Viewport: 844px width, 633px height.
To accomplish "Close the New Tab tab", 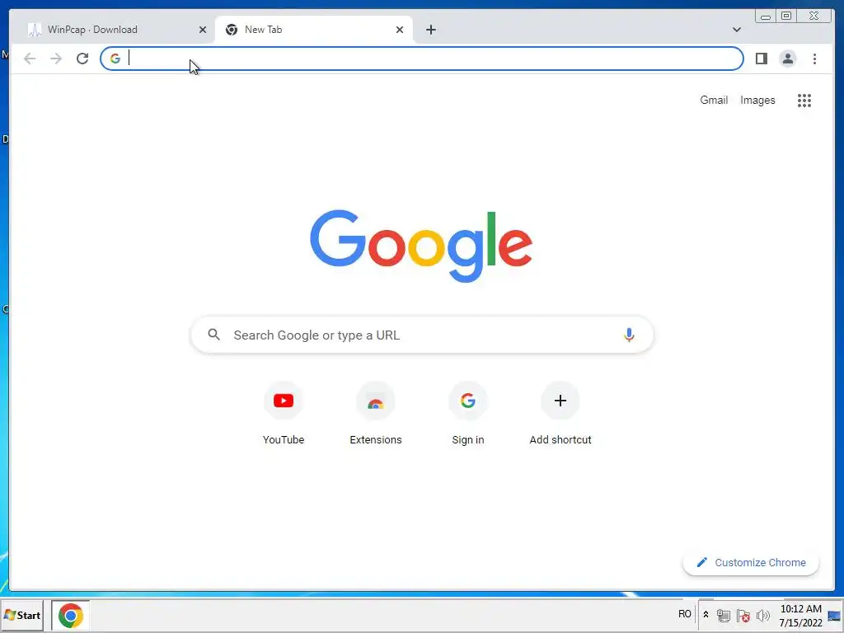I will point(400,30).
